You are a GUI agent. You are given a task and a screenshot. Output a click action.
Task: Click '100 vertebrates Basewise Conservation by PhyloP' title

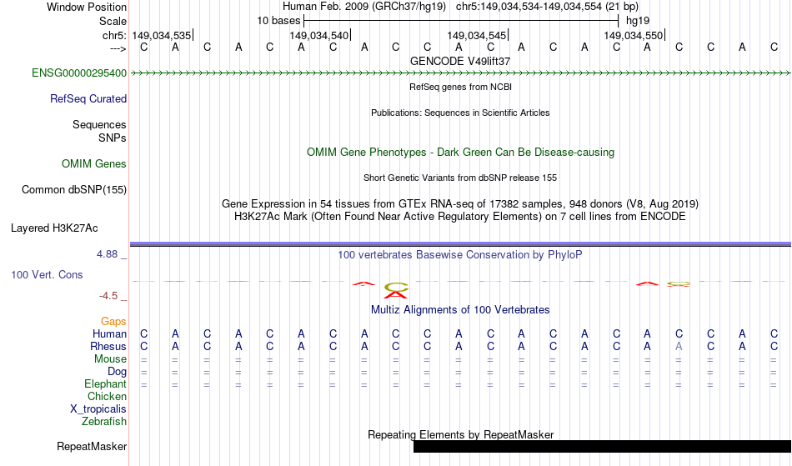click(x=460, y=255)
